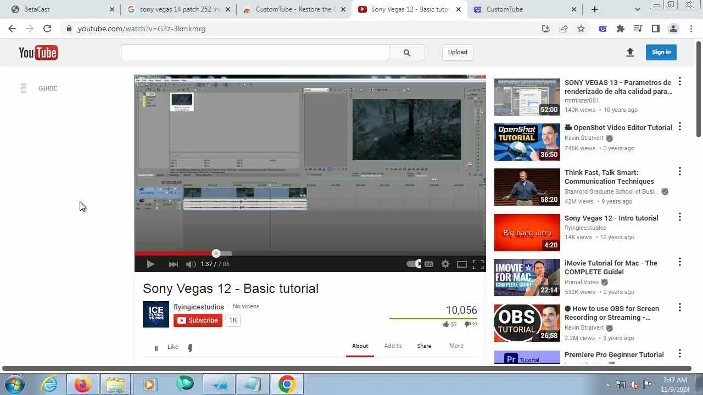Click the thumbs up count icon
The image size is (703, 395).
coord(445,324)
